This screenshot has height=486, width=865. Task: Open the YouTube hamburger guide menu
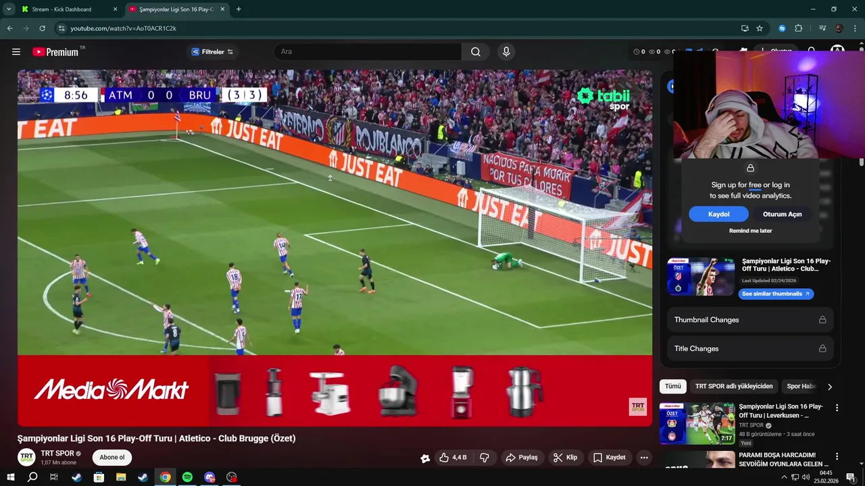pos(16,52)
